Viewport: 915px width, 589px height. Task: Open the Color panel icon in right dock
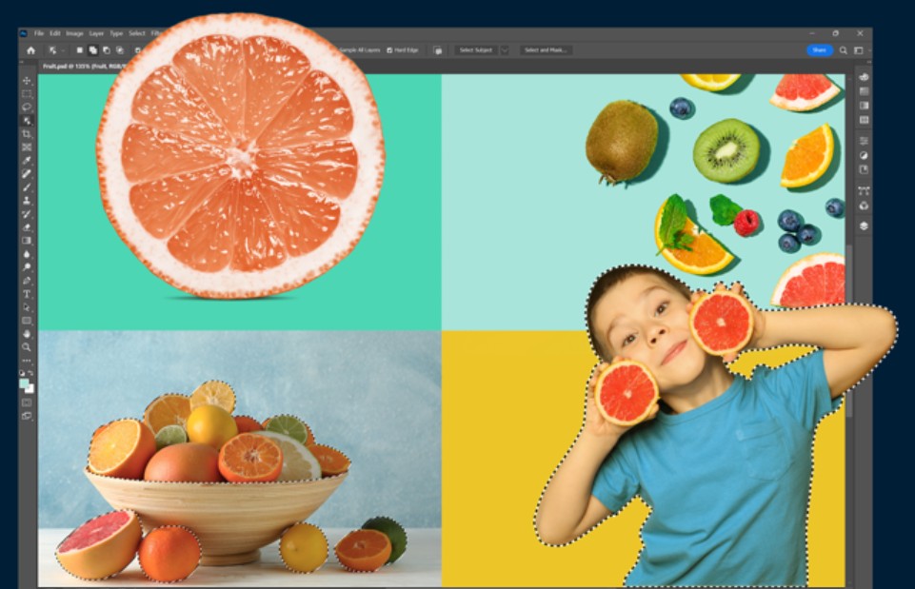click(864, 78)
